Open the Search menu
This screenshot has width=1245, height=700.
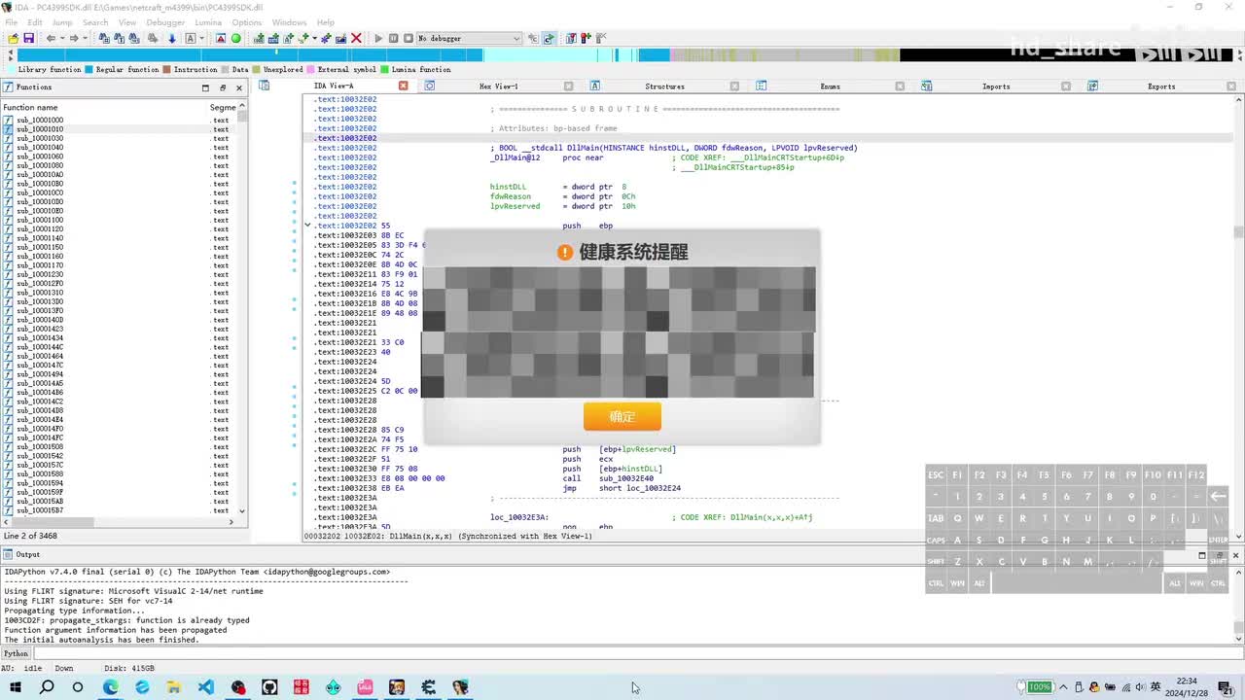95,22
